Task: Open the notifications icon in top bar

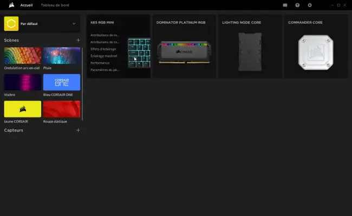Action: tap(285, 5)
